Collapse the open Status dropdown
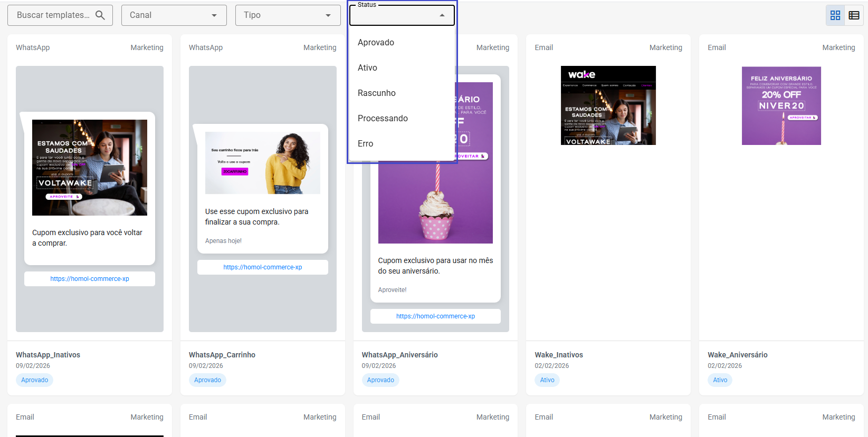Viewport: 868px width, 437px height. point(442,15)
